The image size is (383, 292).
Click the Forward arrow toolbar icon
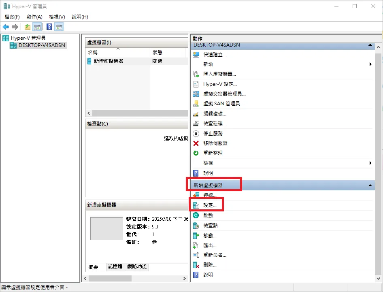click(15, 27)
